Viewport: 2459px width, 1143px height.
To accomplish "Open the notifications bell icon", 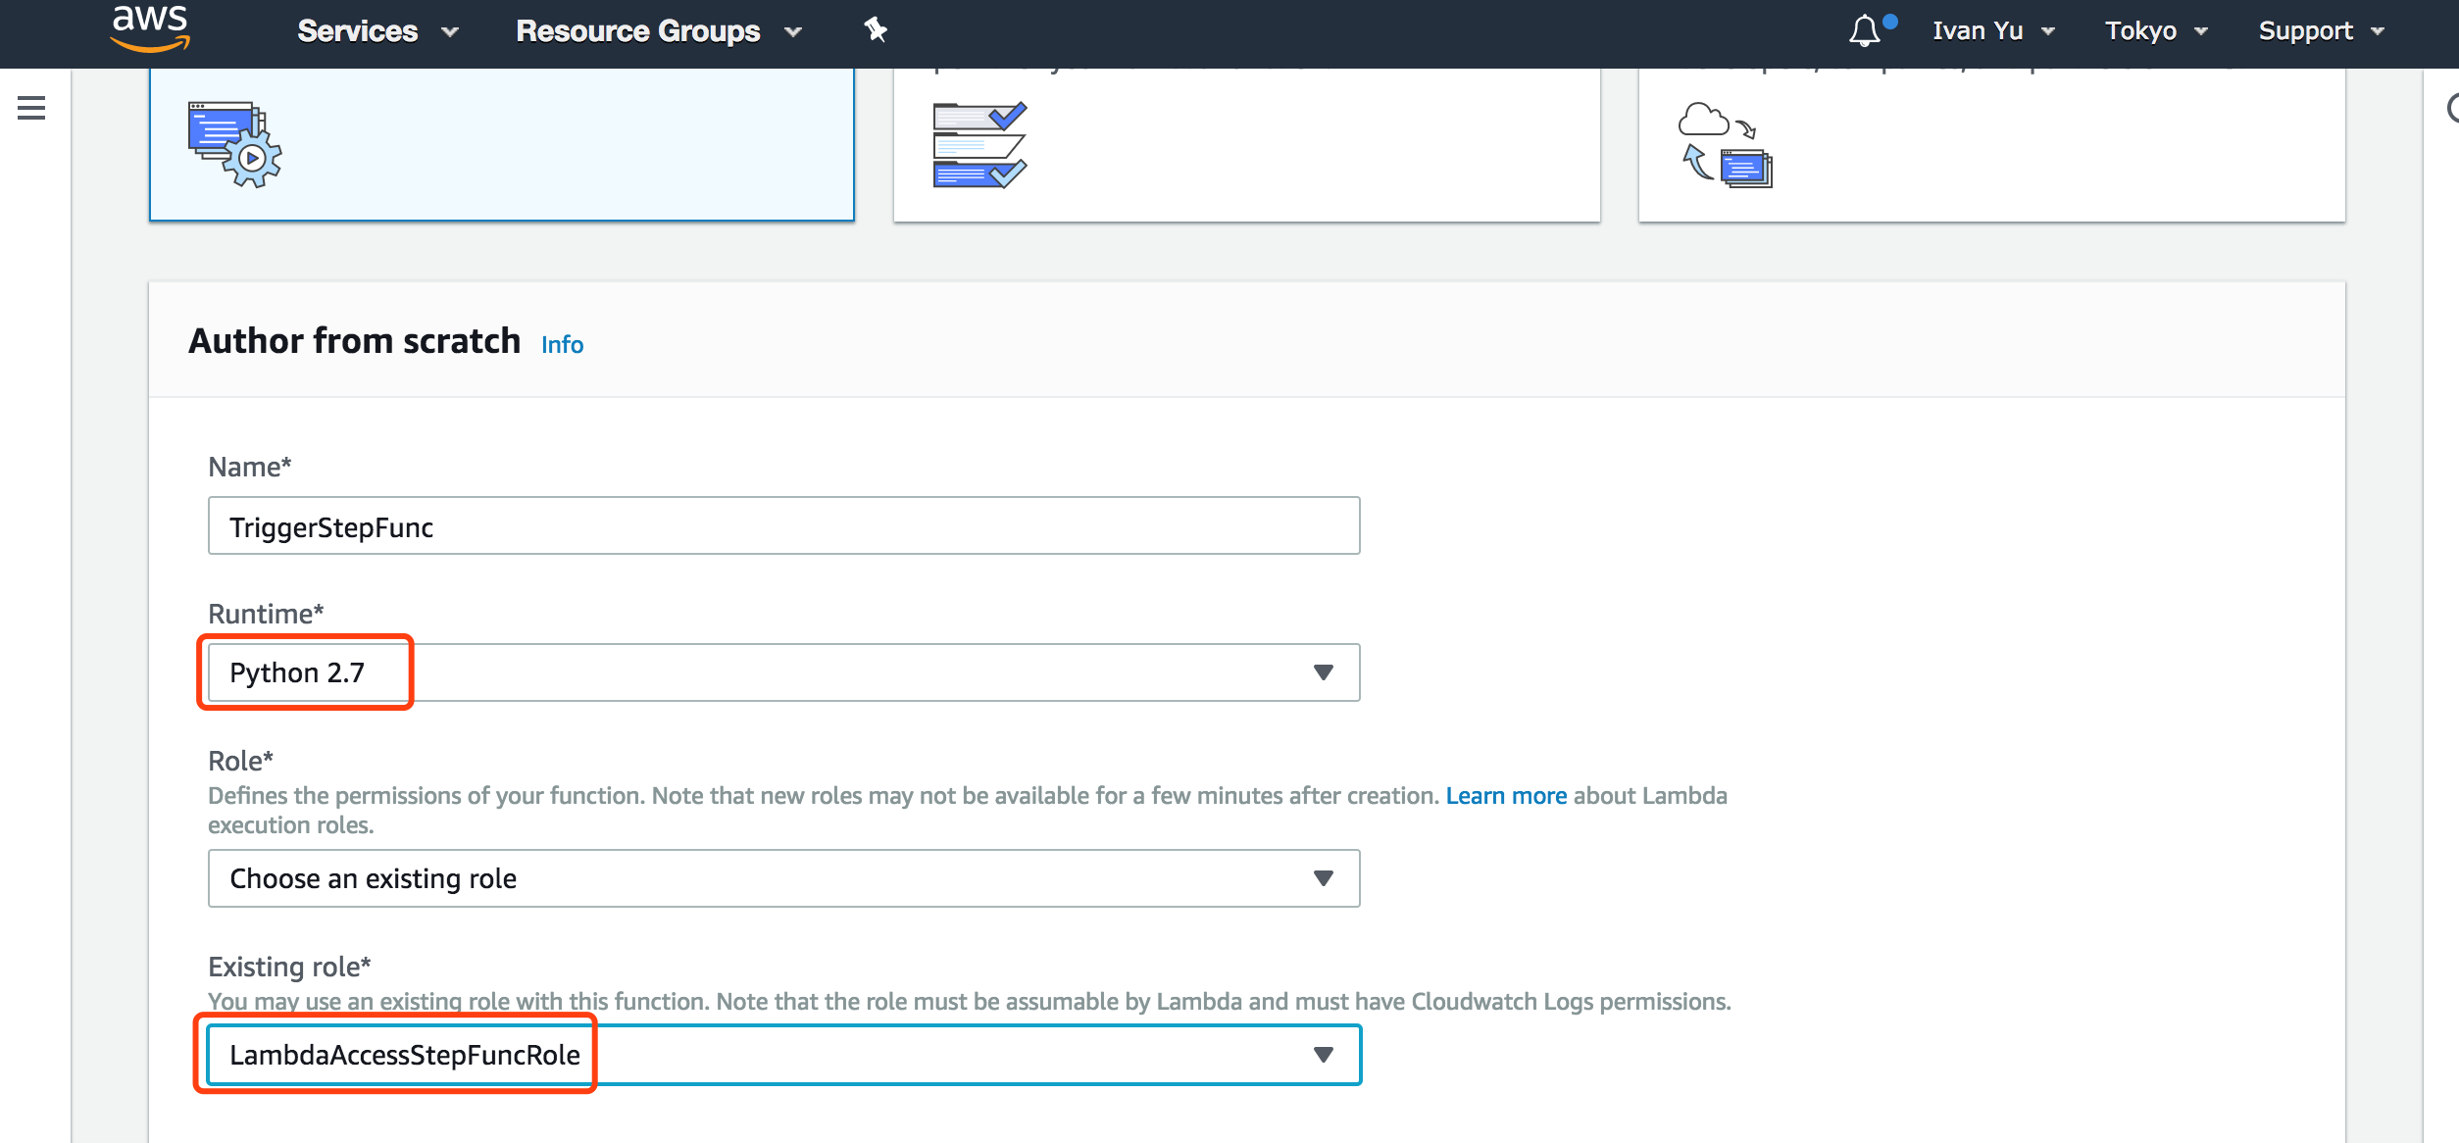I will point(1864,31).
